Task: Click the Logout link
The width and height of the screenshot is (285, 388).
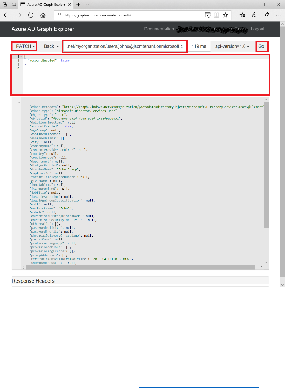Action: (x=258, y=29)
